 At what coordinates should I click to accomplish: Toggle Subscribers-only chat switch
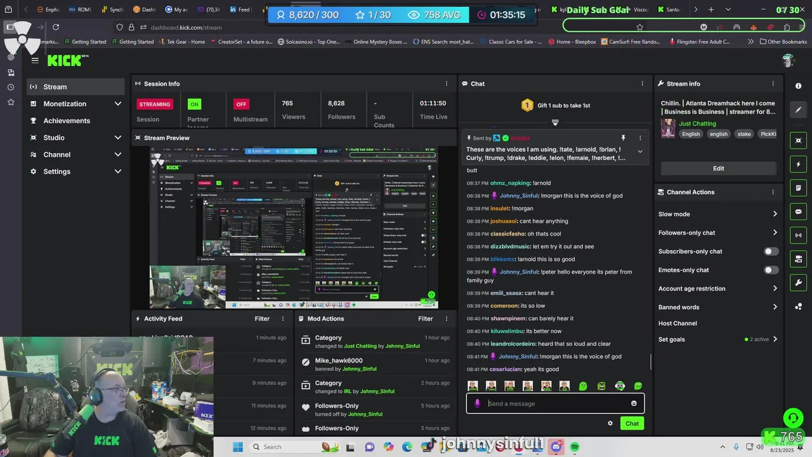[771, 251]
